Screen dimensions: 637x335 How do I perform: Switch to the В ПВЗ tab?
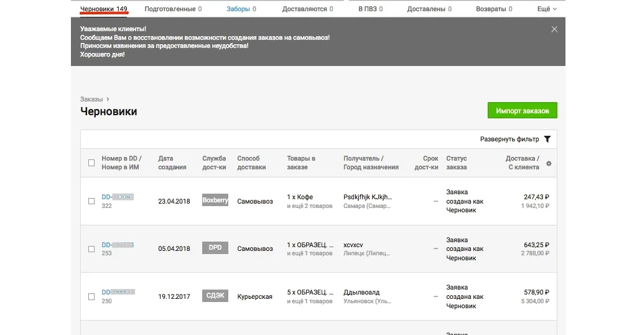point(371,9)
